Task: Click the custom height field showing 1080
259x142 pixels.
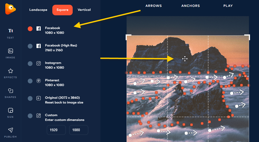Action: (79, 130)
